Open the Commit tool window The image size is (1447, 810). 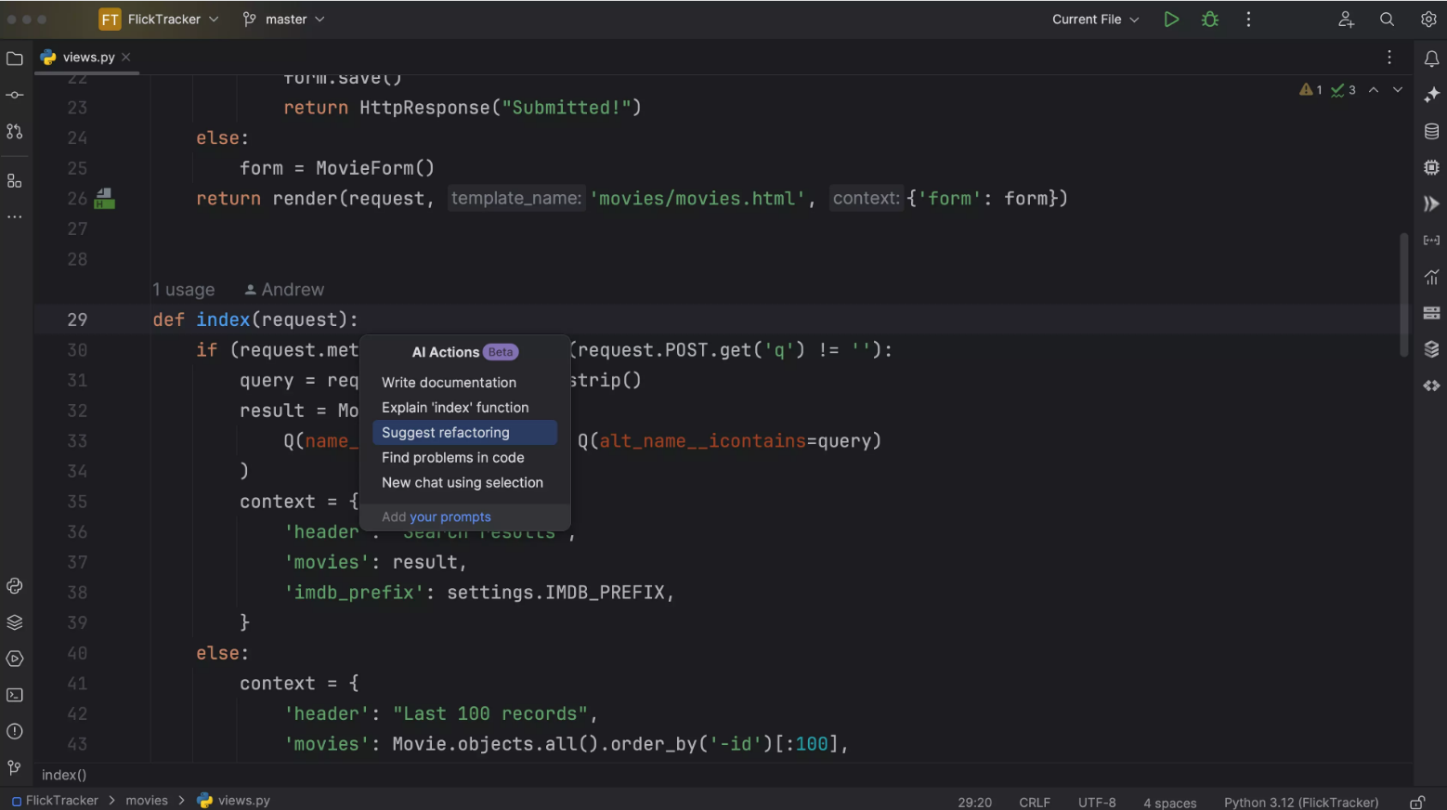click(14, 94)
